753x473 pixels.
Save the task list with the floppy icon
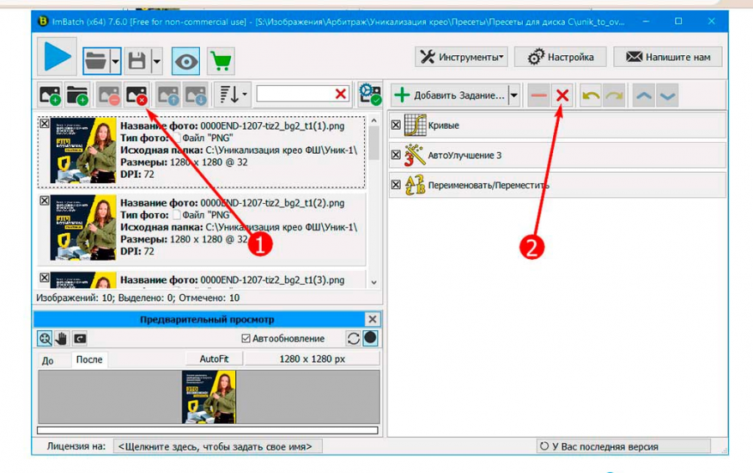pos(137,61)
